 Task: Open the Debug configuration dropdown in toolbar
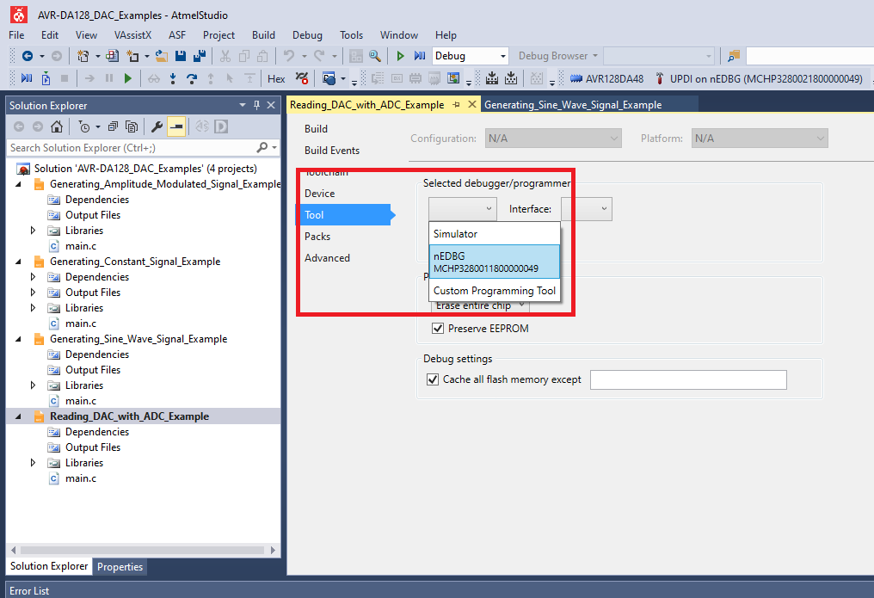tap(471, 56)
